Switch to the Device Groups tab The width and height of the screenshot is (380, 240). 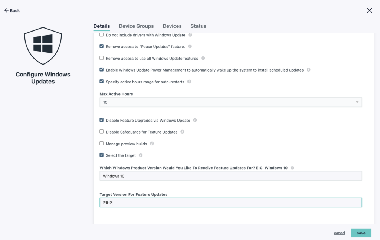click(x=136, y=26)
